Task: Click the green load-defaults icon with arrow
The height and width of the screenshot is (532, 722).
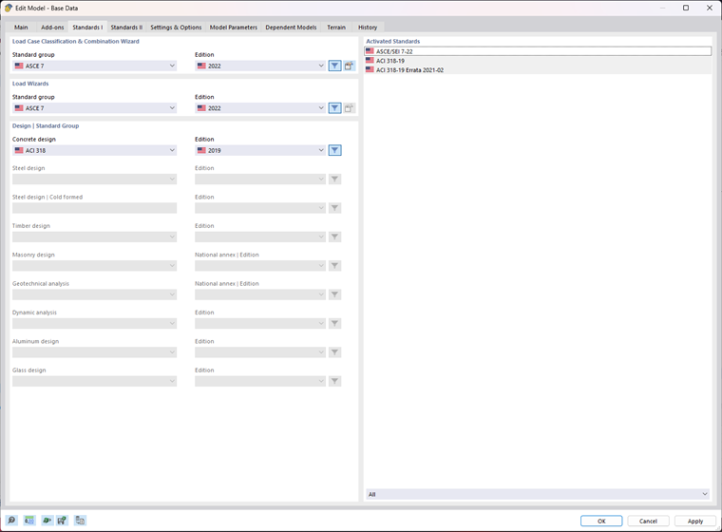Action: (x=47, y=521)
